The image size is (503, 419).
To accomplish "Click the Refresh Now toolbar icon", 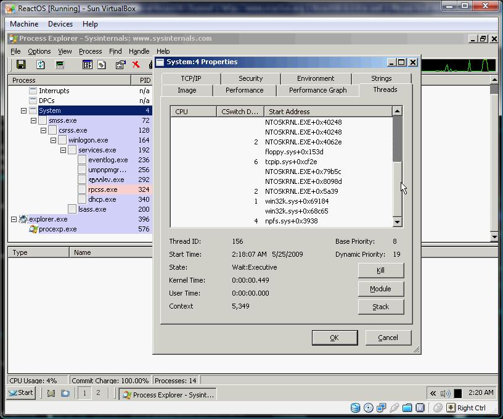I will coord(41,65).
